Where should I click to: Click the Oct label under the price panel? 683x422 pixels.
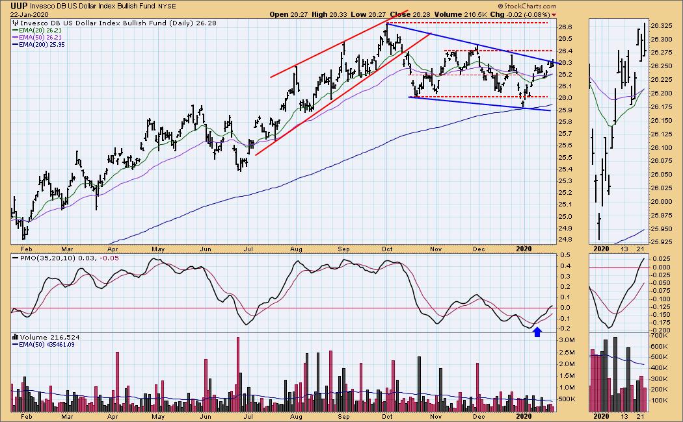[x=387, y=249]
